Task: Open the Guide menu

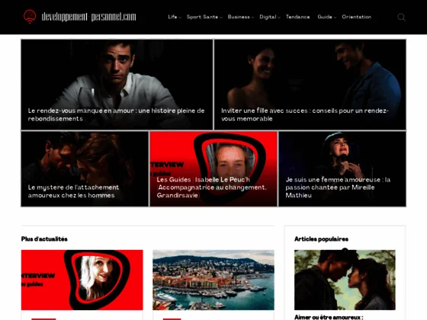Action: pyautogui.click(x=325, y=17)
